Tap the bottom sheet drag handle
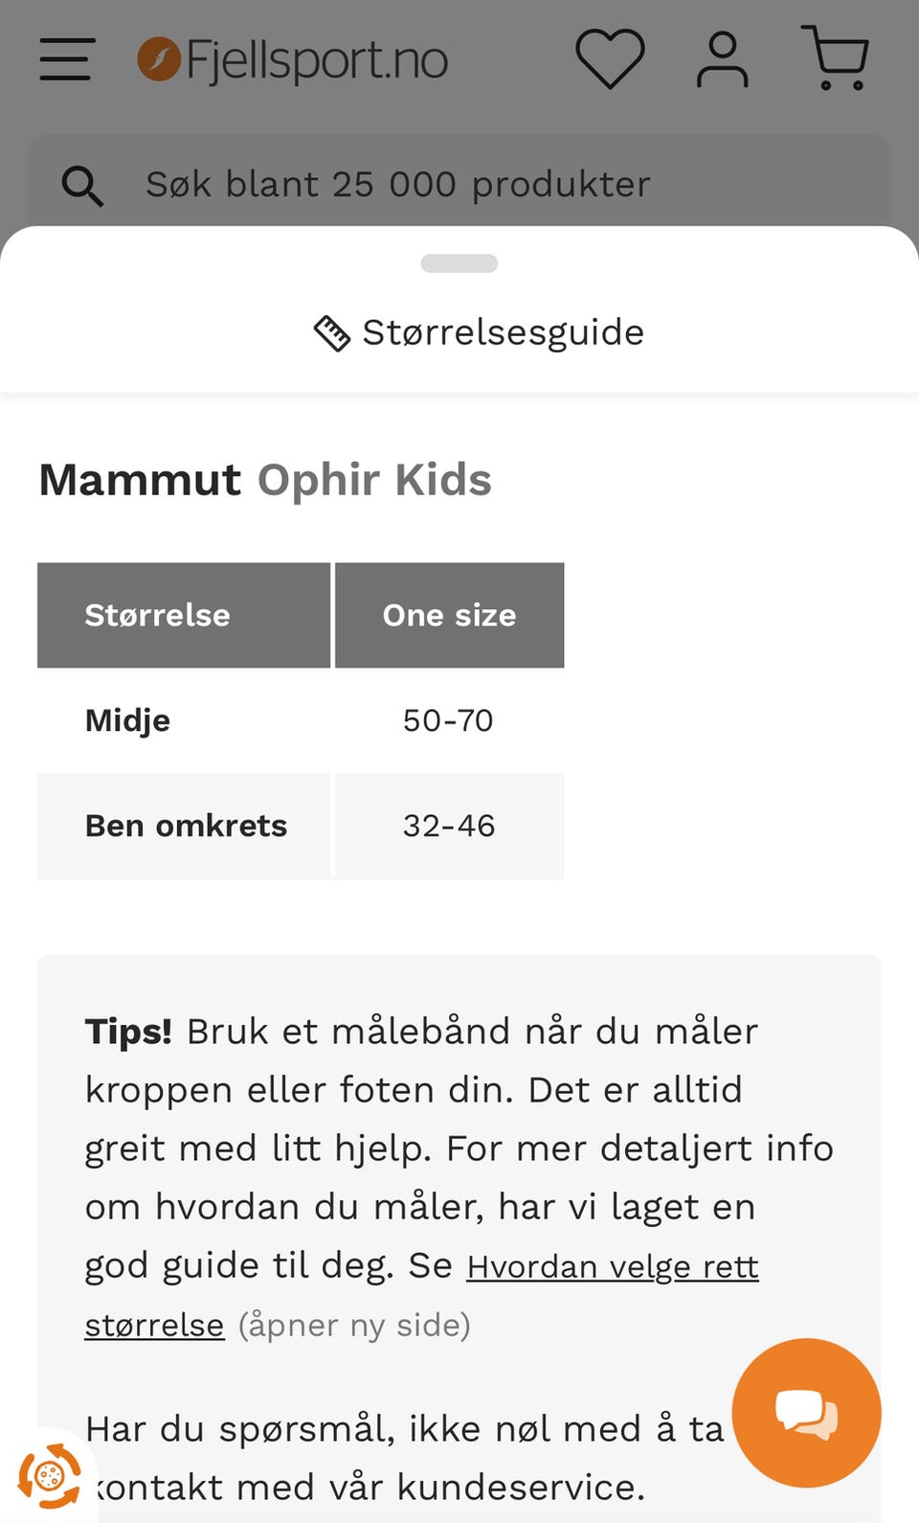Screen dimensions: 919x1523 click(x=459, y=263)
